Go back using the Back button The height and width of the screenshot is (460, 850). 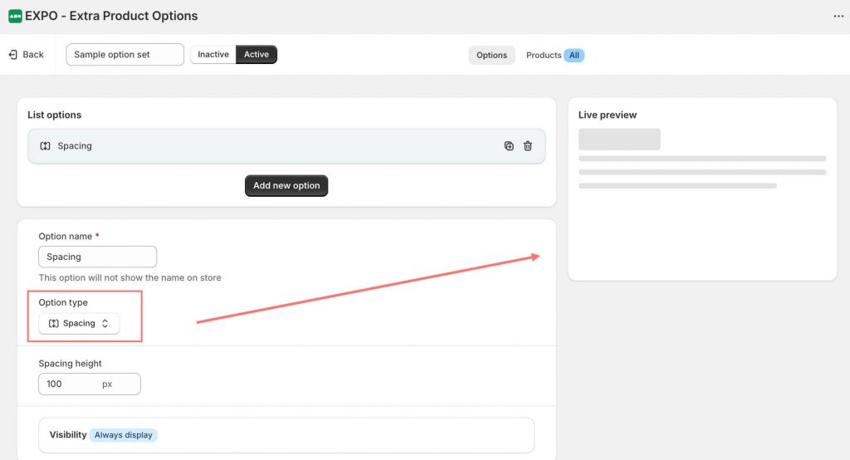click(26, 54)
